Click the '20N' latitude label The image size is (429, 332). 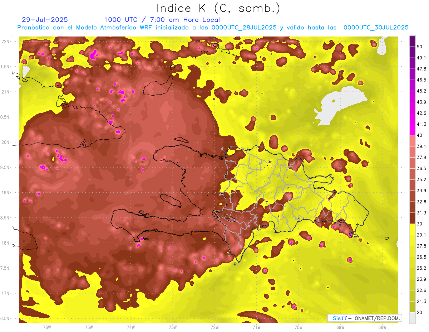tap(6, 142)
